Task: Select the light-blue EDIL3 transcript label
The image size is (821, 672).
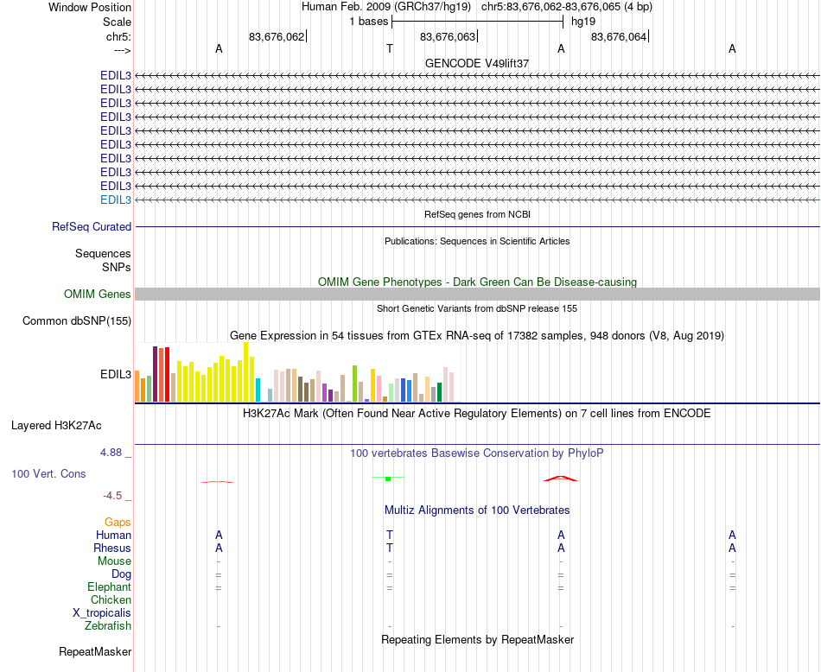Action: (x=116, y=200)
